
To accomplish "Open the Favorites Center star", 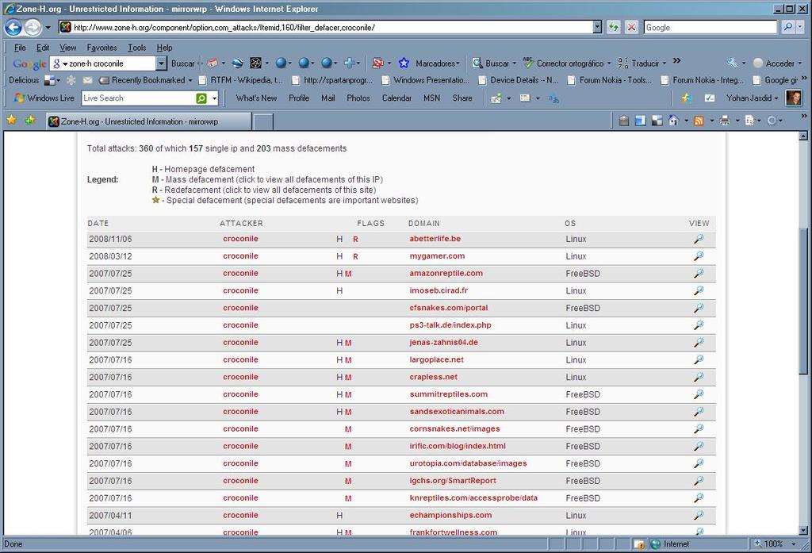I will 11,121.
